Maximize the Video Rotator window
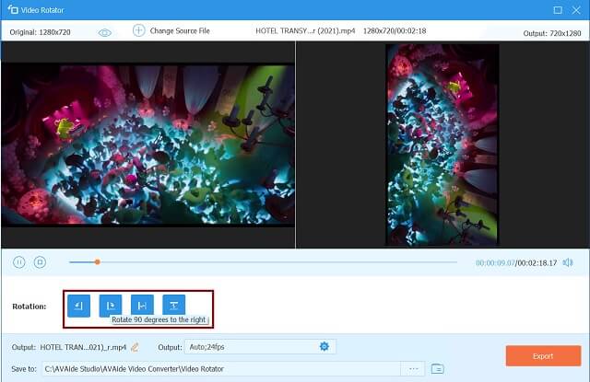Screen dimensions: 590x382 (558, 10)
